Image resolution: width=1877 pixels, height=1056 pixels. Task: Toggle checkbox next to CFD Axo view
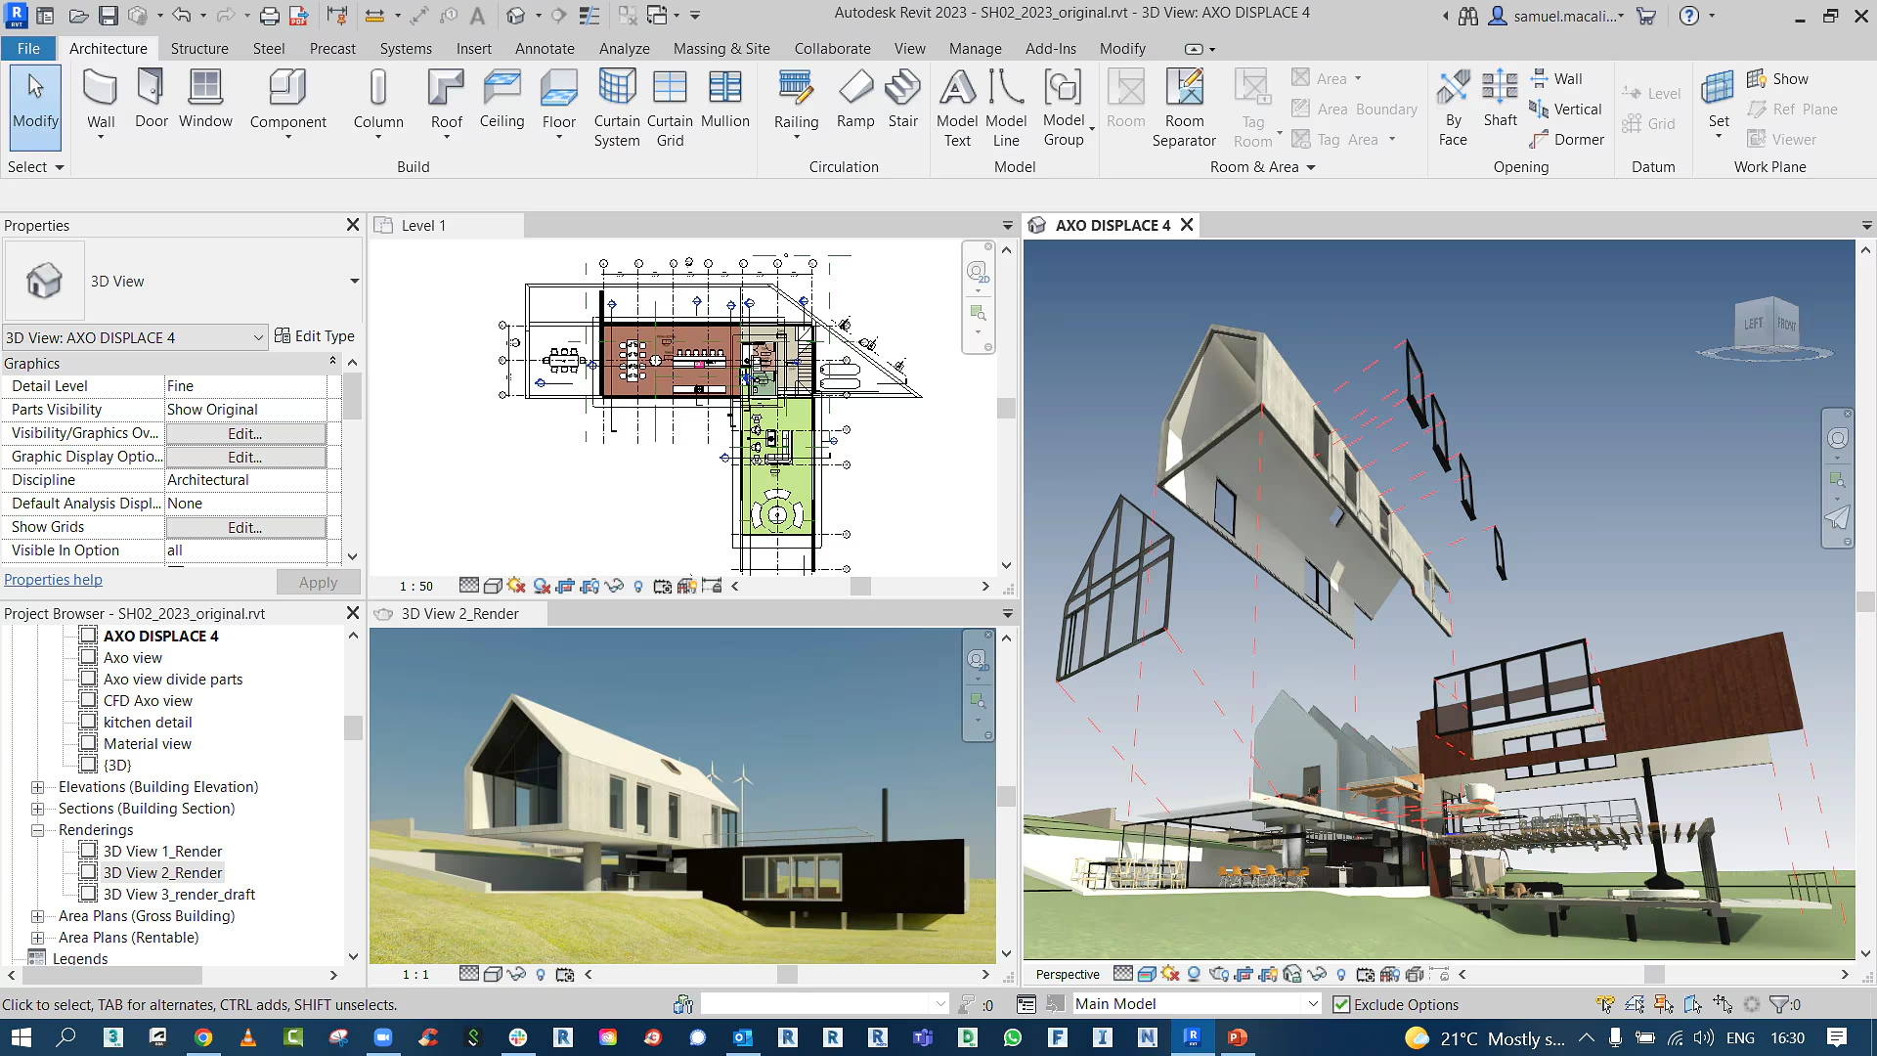88,700
